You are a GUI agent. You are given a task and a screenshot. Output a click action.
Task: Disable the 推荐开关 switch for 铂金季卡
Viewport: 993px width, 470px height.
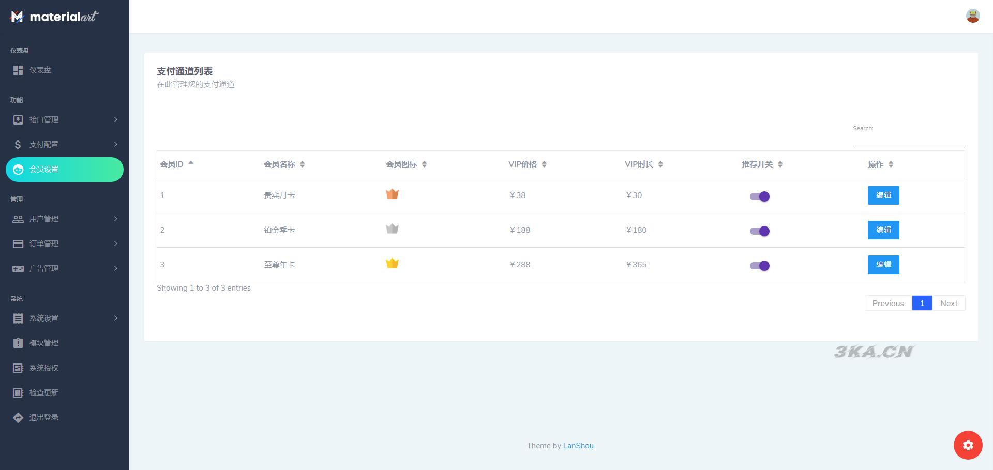760,231
